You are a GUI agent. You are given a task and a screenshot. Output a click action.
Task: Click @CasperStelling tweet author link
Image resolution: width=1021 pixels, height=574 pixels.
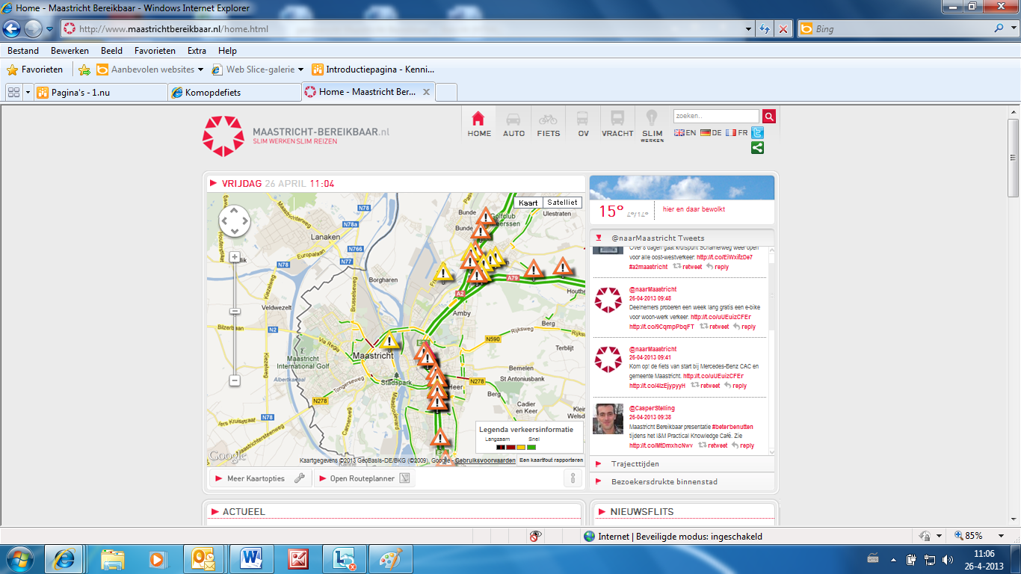(652, 409)
